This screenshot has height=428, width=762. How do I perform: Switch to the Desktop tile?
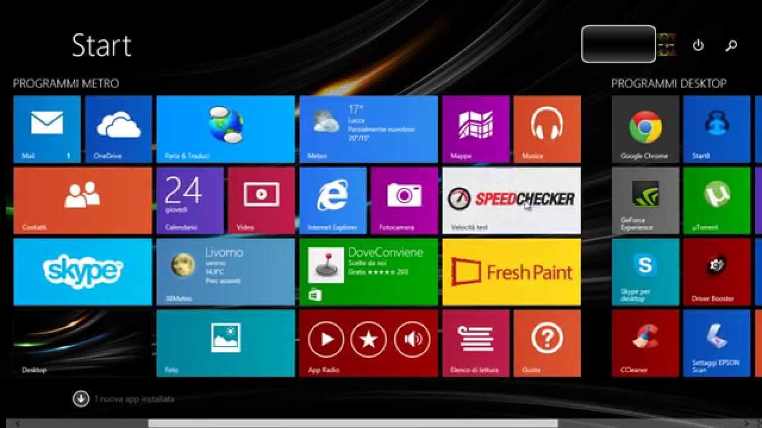pos(83,344)
